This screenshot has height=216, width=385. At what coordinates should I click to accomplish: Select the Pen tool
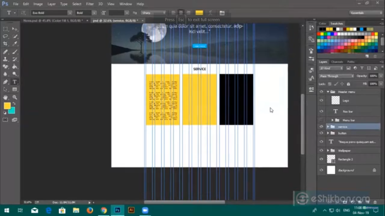click(5, 82)
